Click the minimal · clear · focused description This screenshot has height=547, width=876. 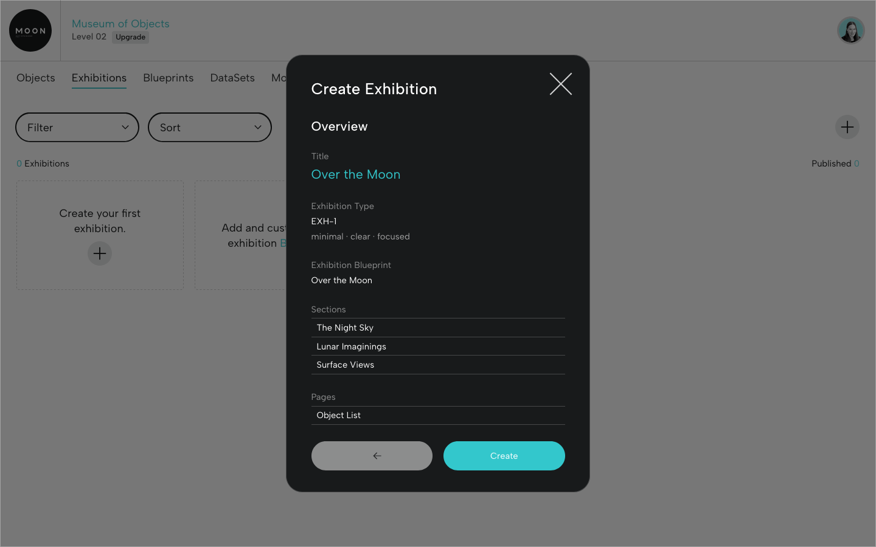(x=361, y=236)
